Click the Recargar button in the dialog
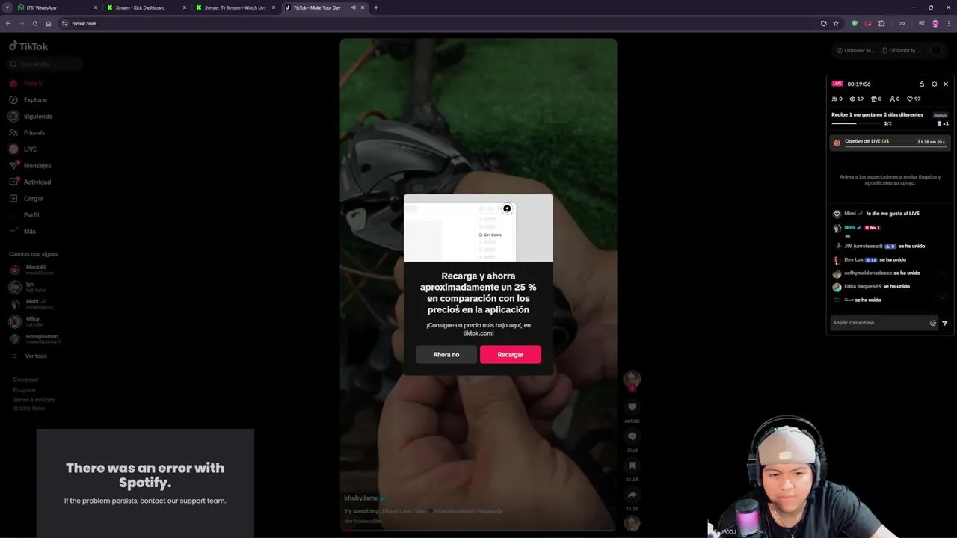The height and width of the screenshot is (538, 957). point(511,354)
